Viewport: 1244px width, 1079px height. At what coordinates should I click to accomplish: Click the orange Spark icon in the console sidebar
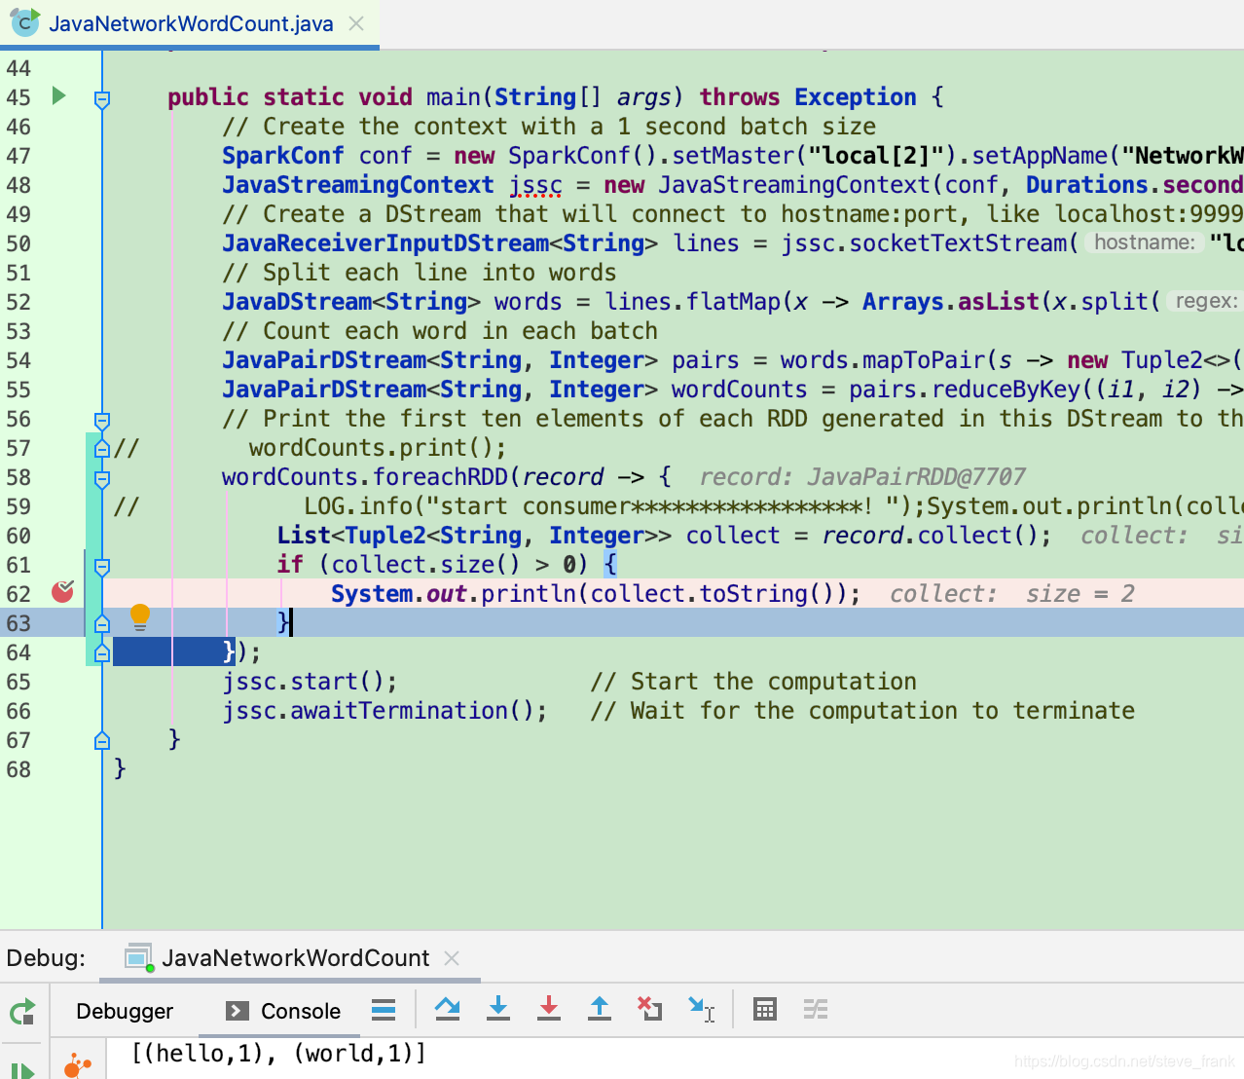[x=77, y=1065]
